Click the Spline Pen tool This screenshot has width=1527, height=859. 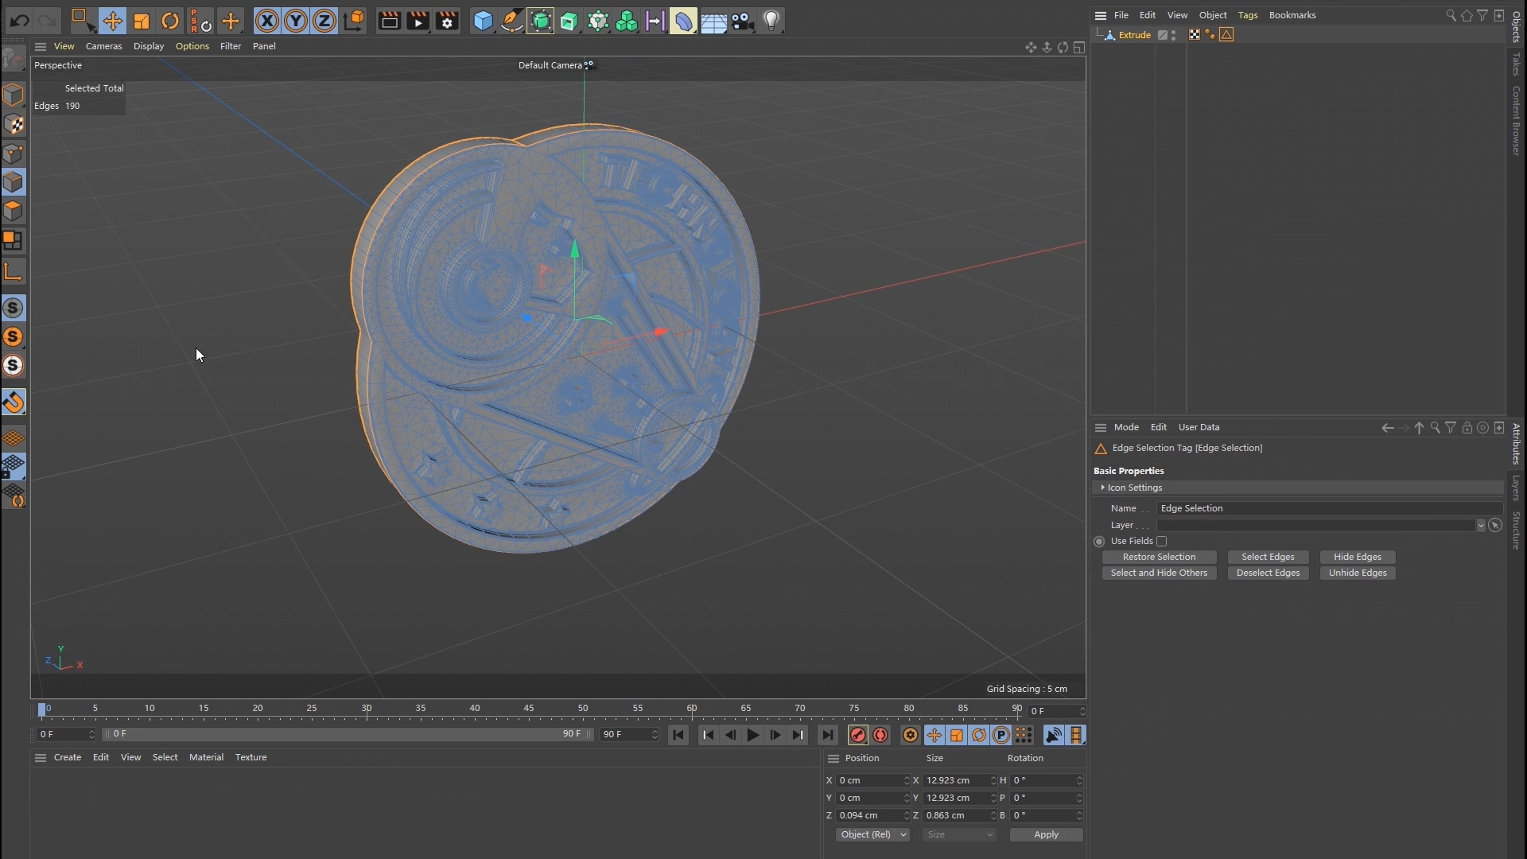pos(512,21)
